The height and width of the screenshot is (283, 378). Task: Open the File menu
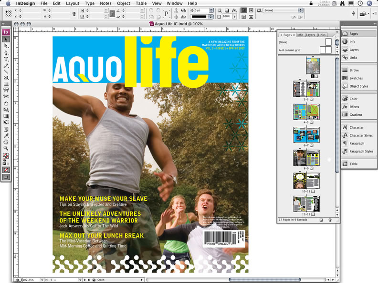tap(44, 3)
